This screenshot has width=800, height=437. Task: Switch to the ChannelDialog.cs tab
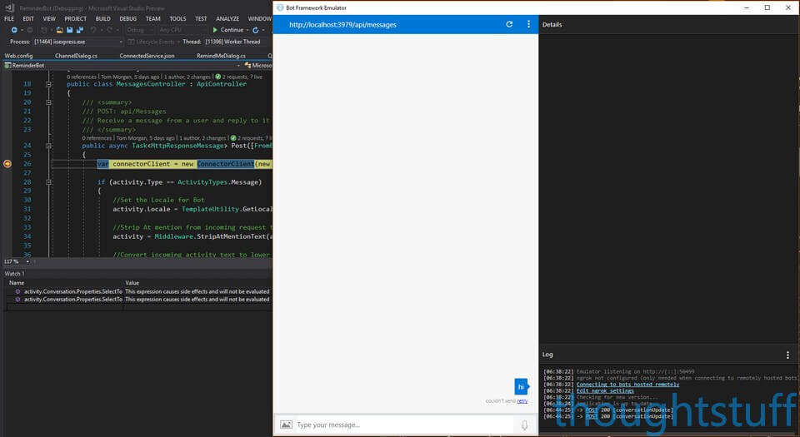click(x=76, y=56)
